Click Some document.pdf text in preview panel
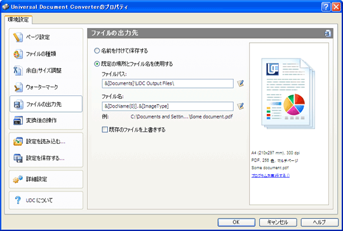 270,168
